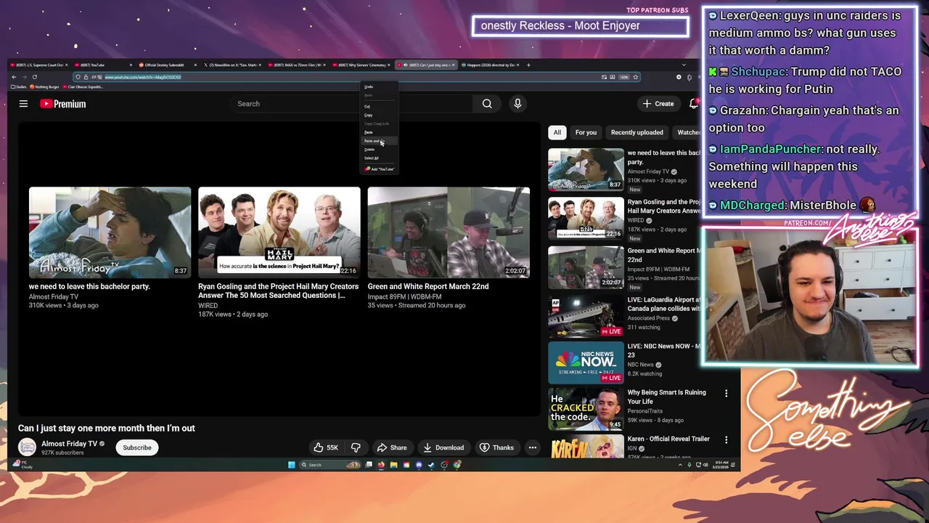Image resolution: width=929 pixels, height=523 pixels.
Task: Open Firefox from the taskbar
Action: click(381, 465)
